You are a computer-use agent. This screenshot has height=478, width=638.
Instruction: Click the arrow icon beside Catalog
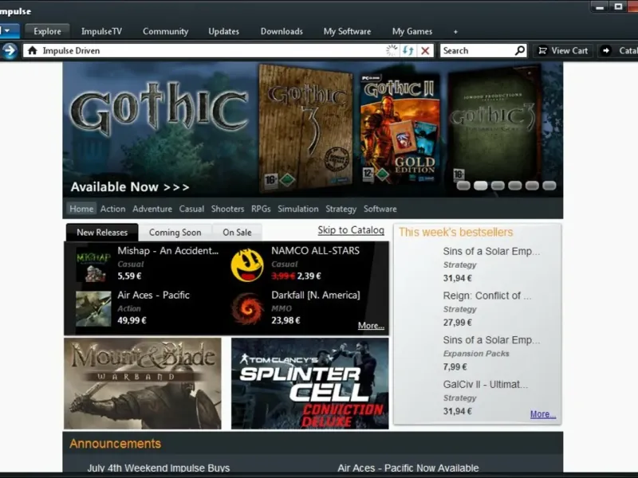[x=606, y=50]
